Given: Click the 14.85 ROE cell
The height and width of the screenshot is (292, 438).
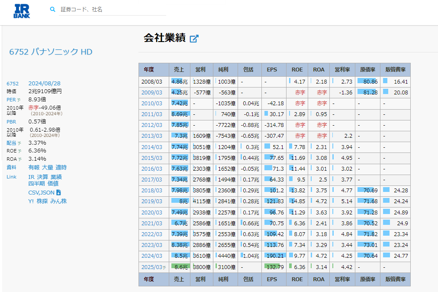Looking at the screenshot, I should (297, 201).
